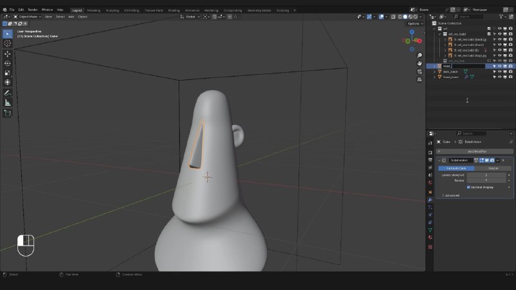Toggle Subdivision modifier render display
The width and height of the screenshot is (516, 290).
pos(492,160)
